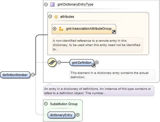Collapse the gml:DictionaryEntryType box
Viewport: 160px width, 122px height.
[46, 5]
